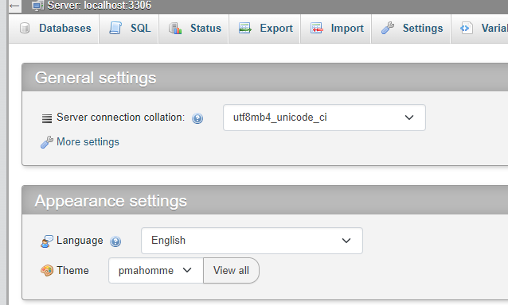This screenshot has width=508, height=305.
Task: Click the Server connection collation label
Action: [x=120, y=117]
